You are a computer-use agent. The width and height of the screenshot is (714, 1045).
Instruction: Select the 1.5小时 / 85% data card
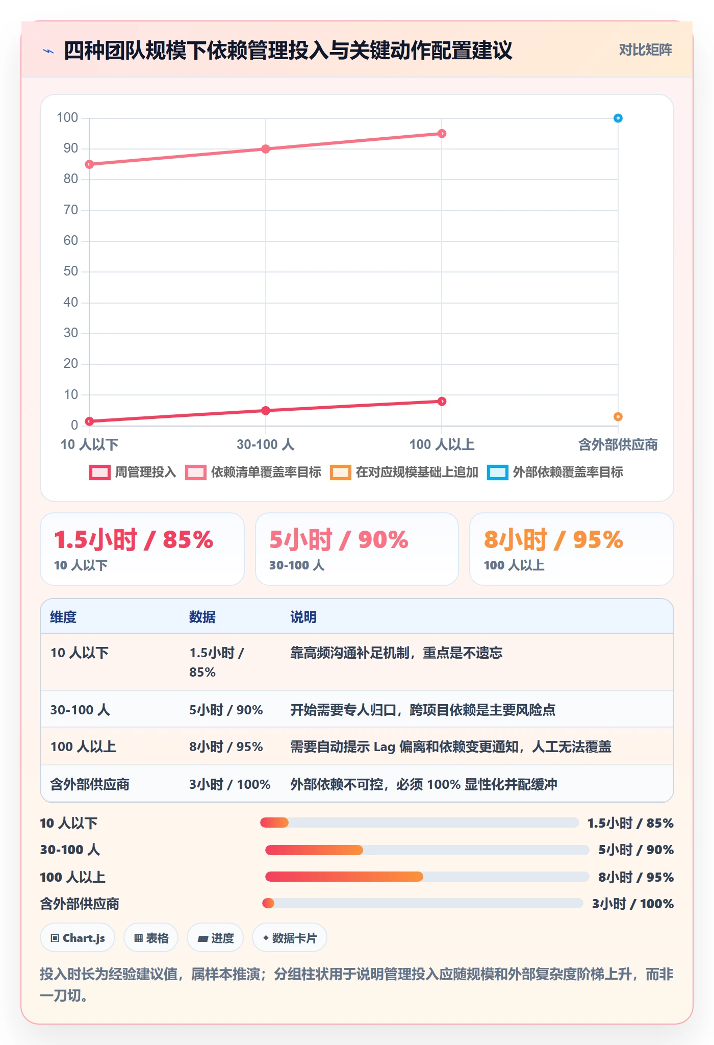click(142, 549)
